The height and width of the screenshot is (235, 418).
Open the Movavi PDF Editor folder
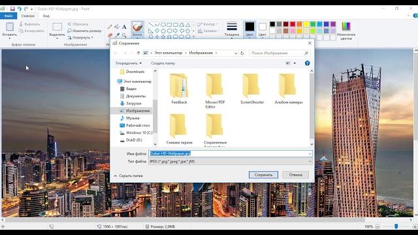coord(215,91)
